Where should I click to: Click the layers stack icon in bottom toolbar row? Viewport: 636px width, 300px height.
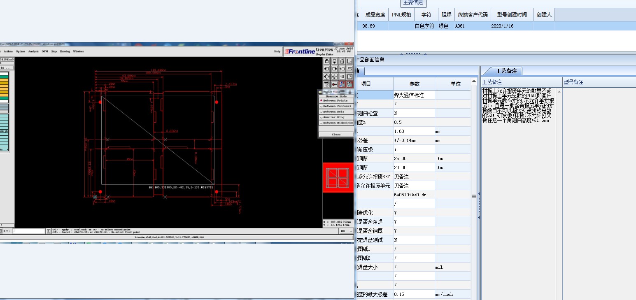326,84
